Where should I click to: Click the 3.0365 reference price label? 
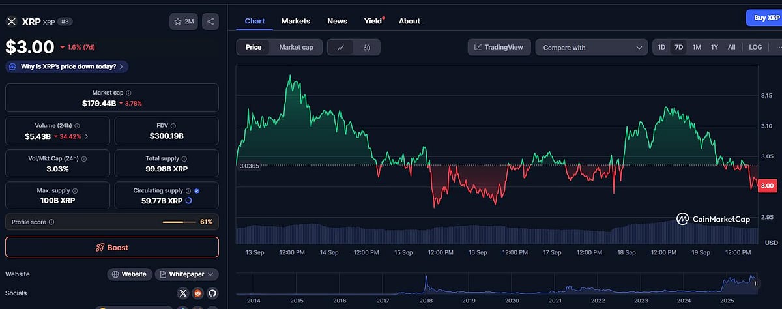250,166
